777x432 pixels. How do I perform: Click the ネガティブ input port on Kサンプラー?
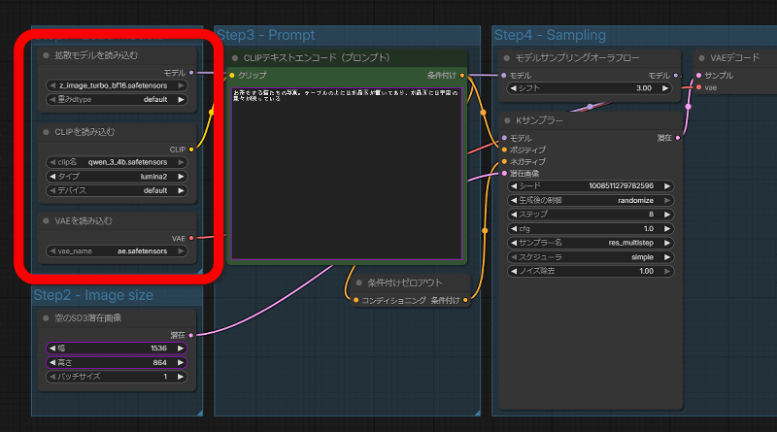[x=503, y=161]
